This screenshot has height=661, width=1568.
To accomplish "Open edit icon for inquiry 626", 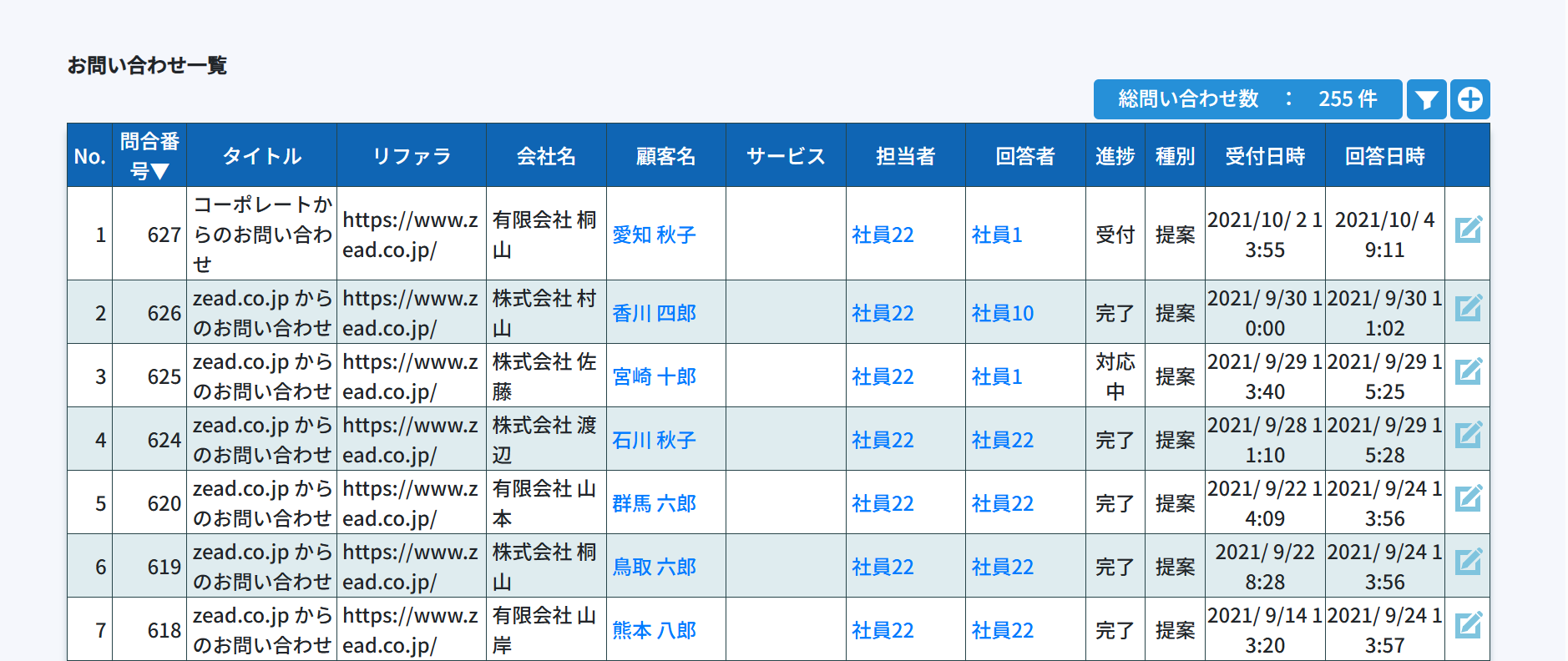I will [1468, 309].
